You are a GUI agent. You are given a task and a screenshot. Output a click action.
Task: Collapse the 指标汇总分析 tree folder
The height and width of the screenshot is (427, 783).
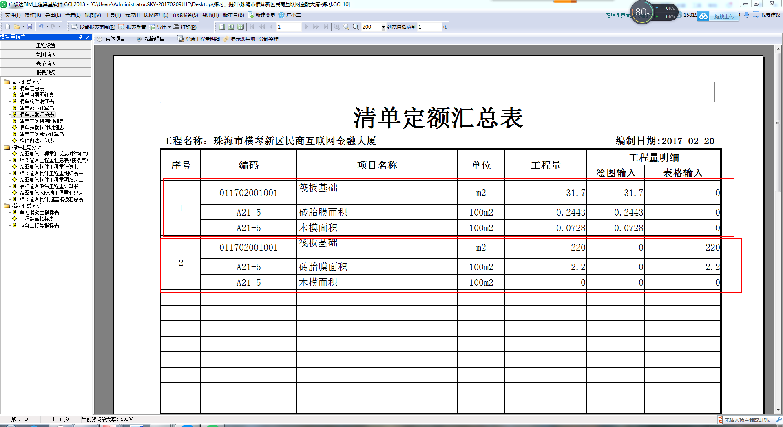click(7, 206)
